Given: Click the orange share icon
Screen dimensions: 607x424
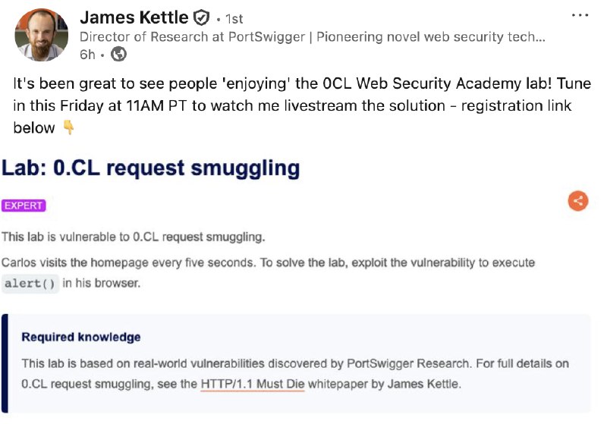Looking at the screenshot, I should coord(578,201).
